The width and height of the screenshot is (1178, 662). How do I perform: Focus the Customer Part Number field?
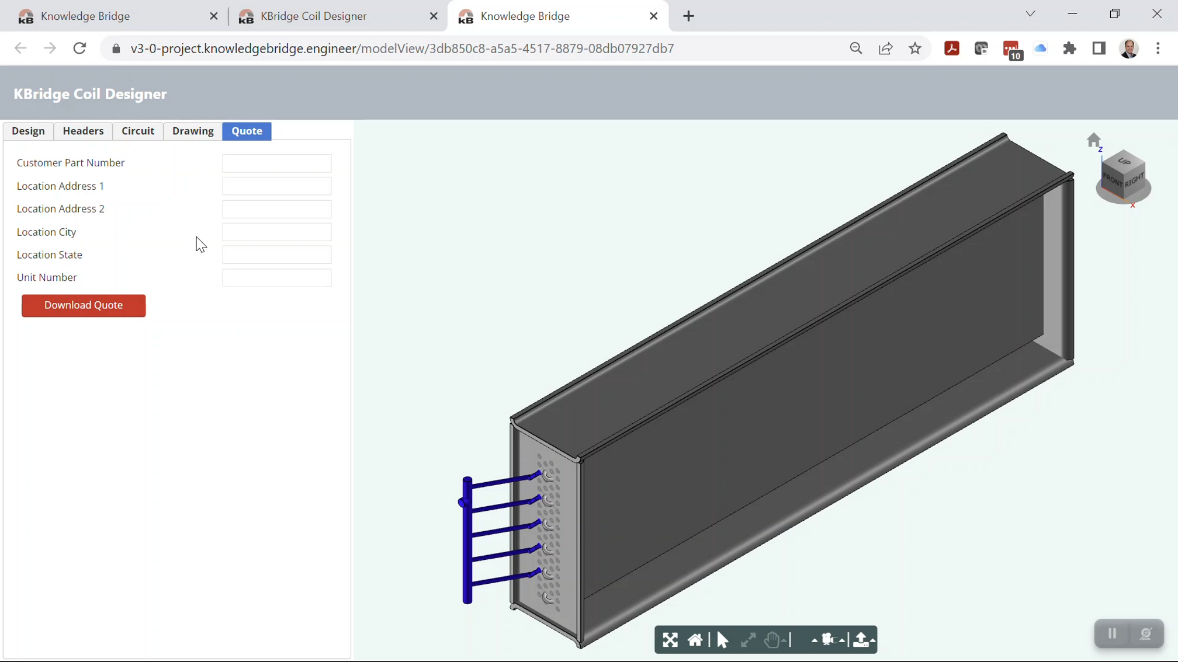click(277, 163)
